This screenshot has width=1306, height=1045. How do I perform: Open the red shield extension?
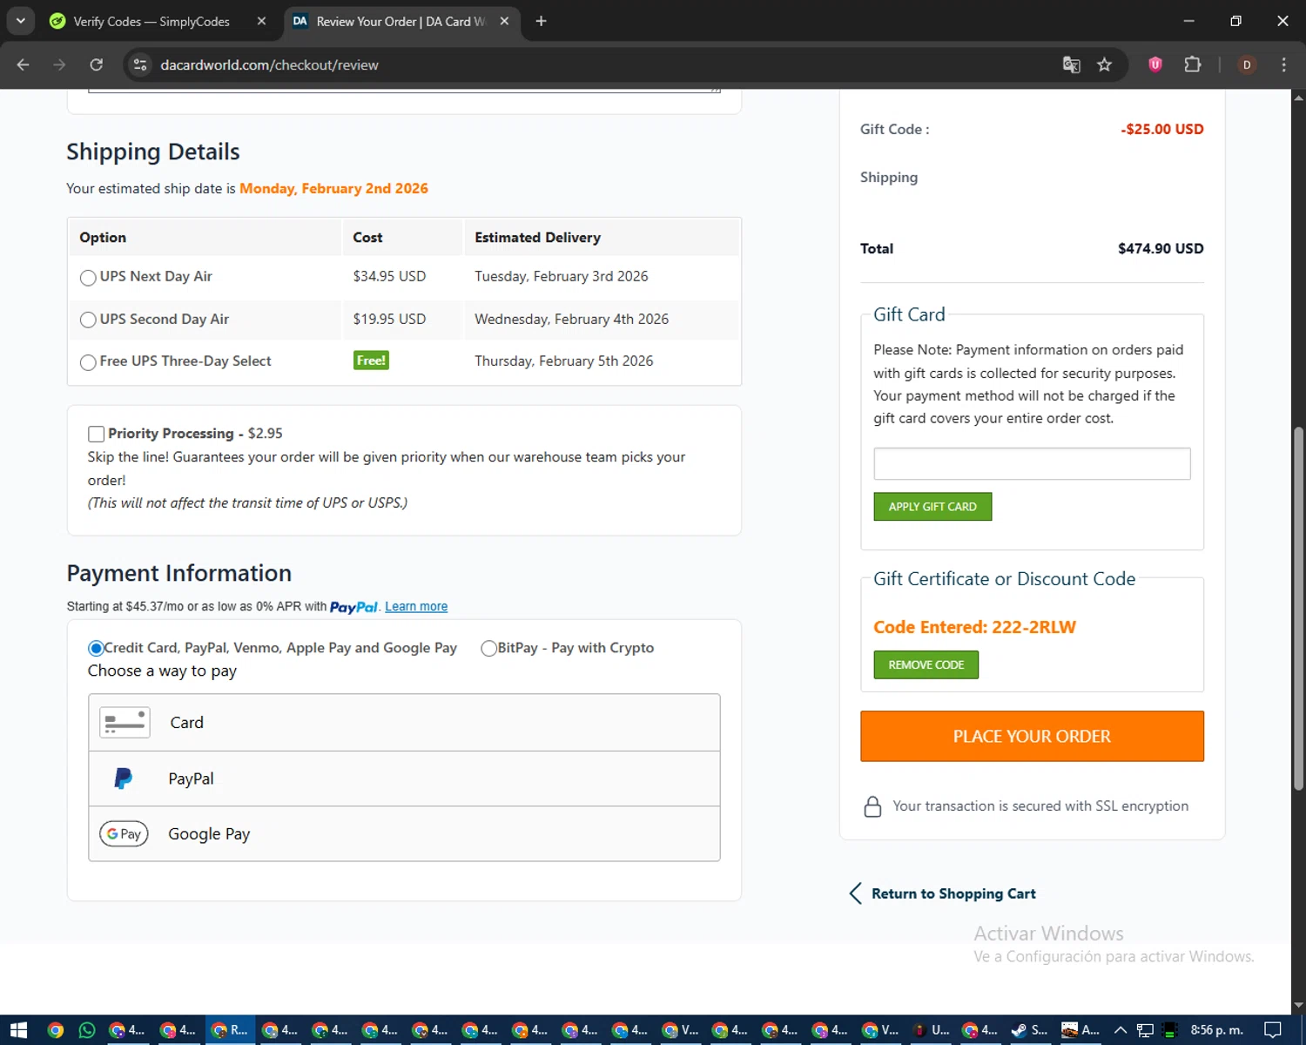(x=1155, y=64)
